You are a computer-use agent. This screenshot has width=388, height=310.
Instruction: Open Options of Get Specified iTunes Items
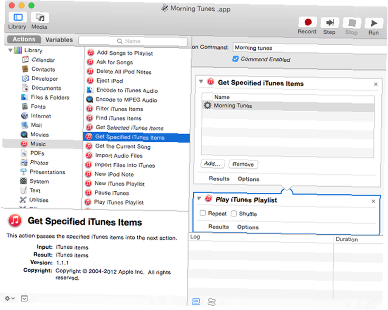point(248,179)
